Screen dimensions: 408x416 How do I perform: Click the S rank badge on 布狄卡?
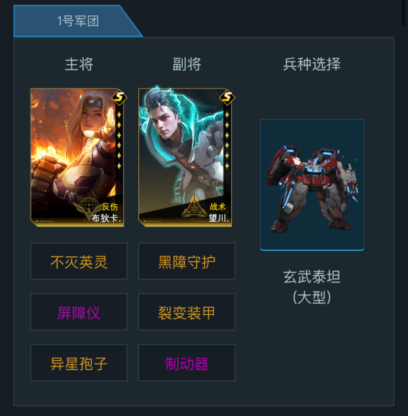pos(119,97)
